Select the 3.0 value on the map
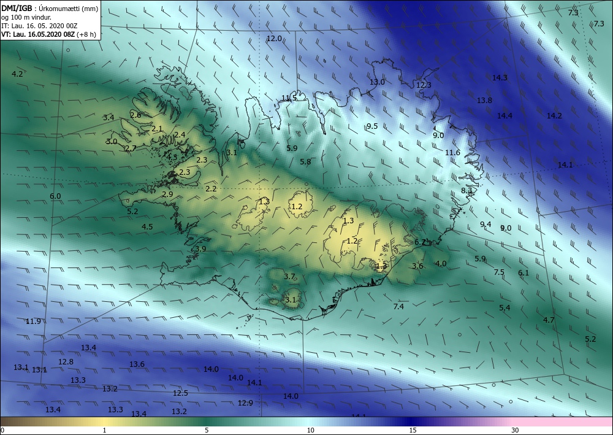The width and height of the screenshot is (613, 435). point(112,141)
